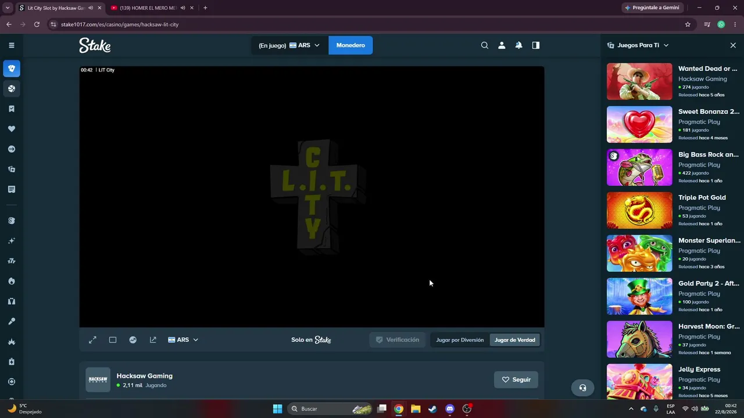Open the sidebar heart Favorites icon

coord(12,129)
